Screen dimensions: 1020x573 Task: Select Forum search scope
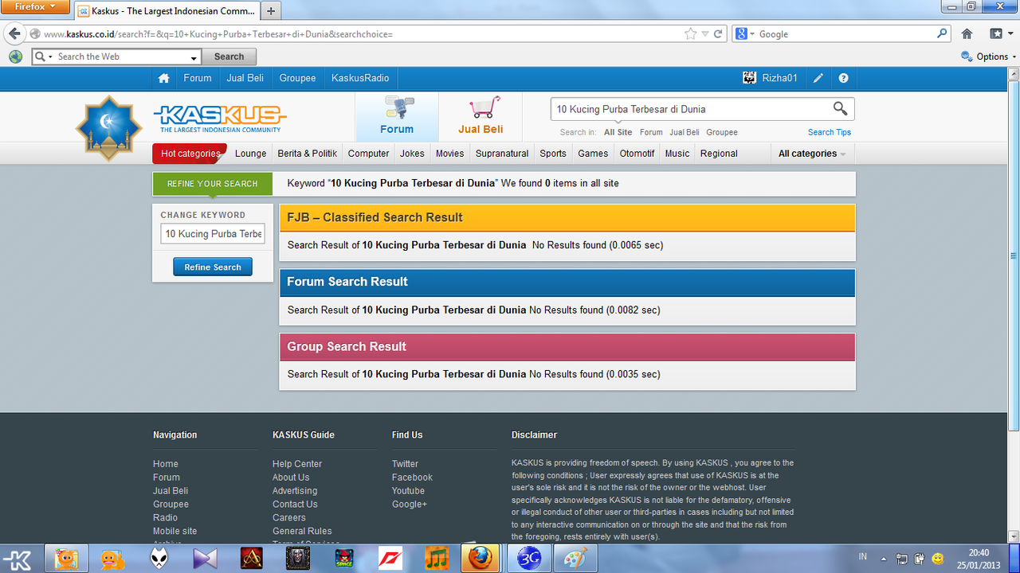click(651, 132)
